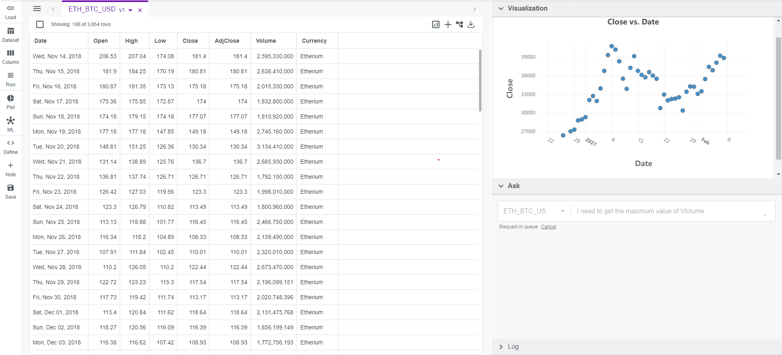Click the Dataset sidebar icon
The image size is (782, 355).
click(x=11, y=35)
